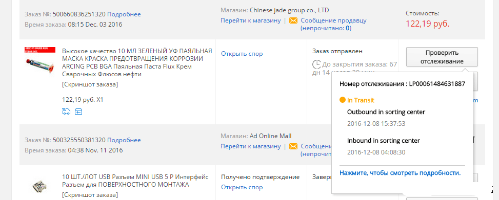This screenshot has width=499, height=200.
Task: Click the clock icon near До закрытия заказа
Action: [316, 64]
